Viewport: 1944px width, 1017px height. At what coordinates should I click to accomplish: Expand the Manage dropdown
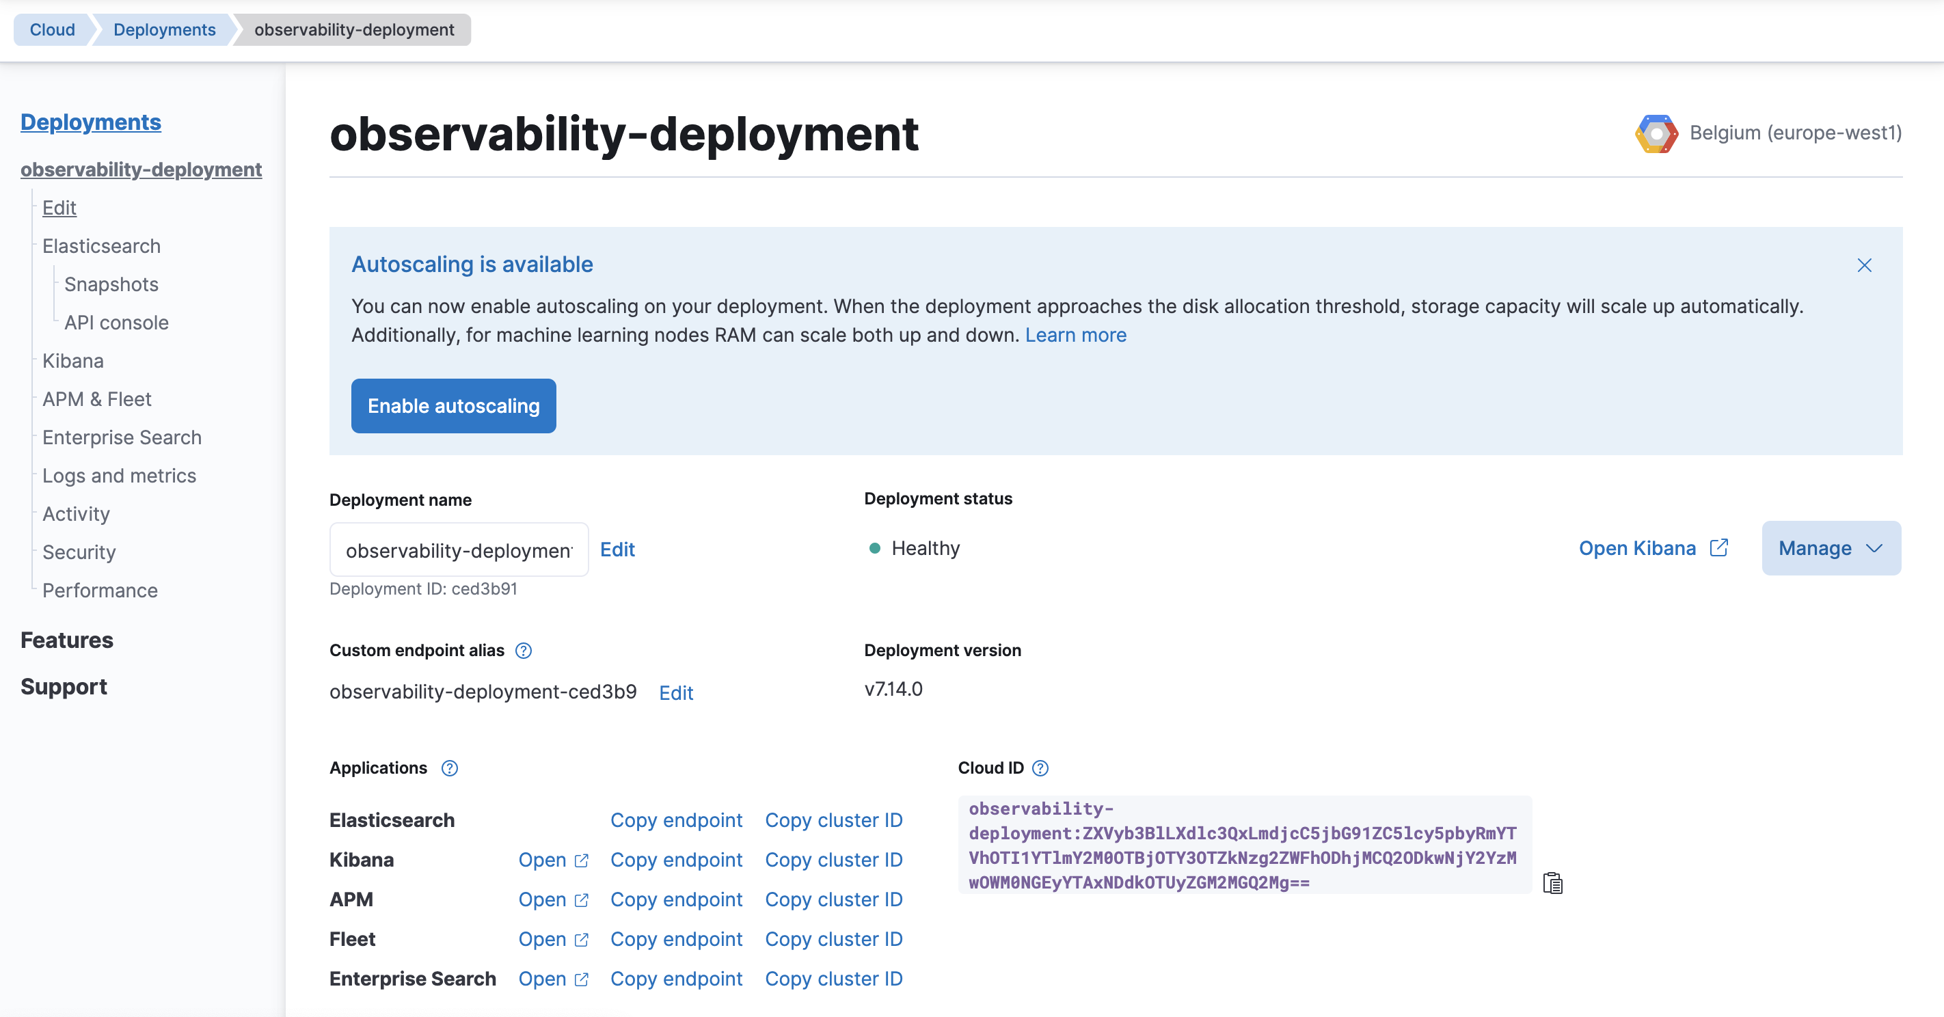(x=1831, y=549)
